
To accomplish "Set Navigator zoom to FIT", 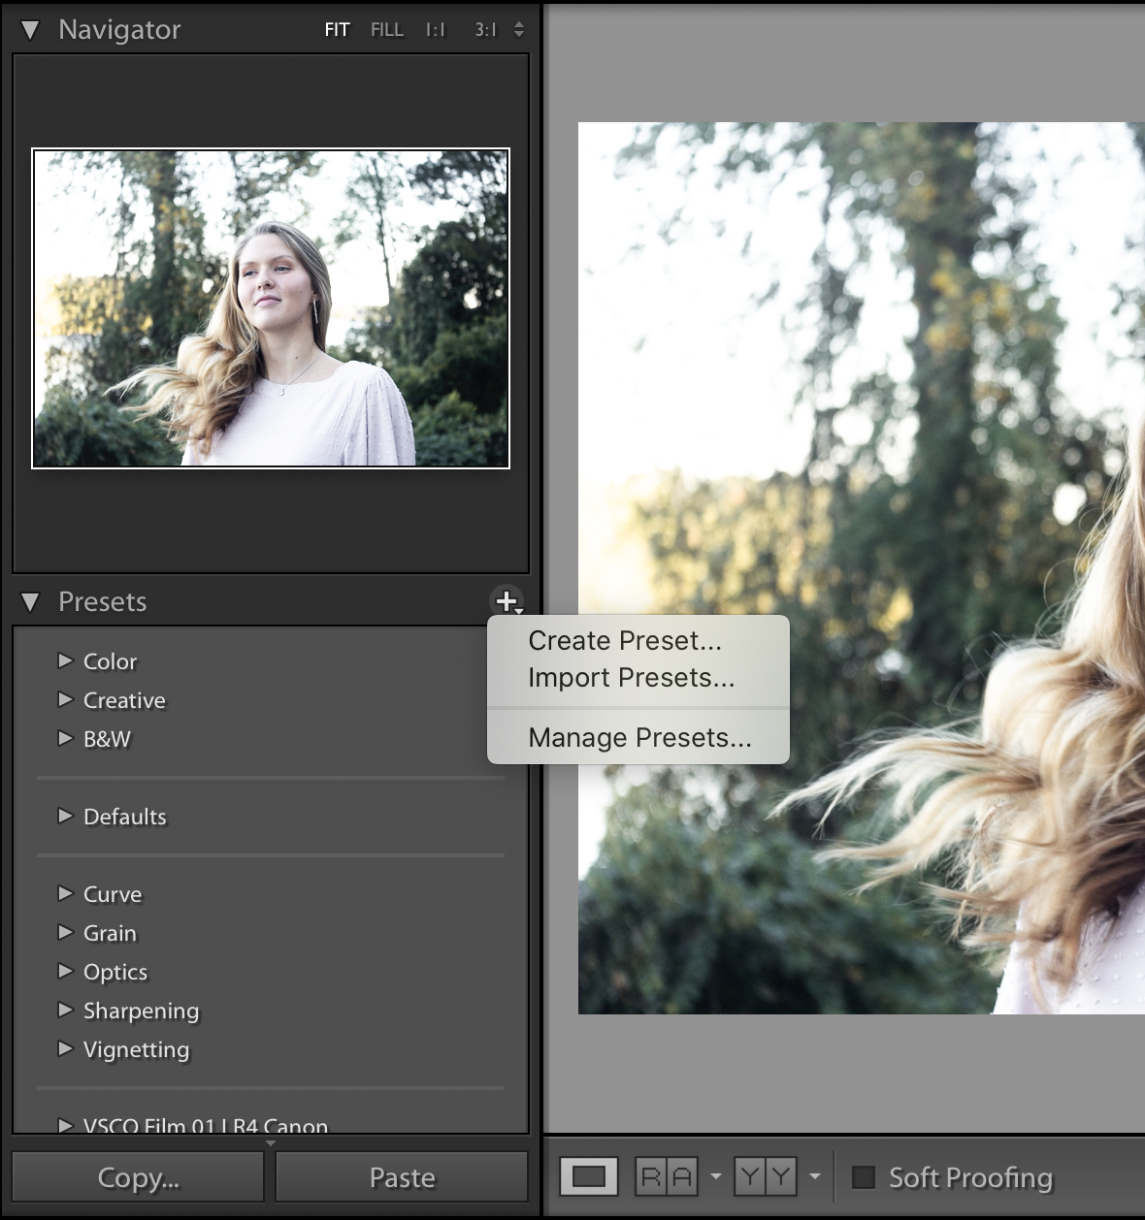I will pyautogui.click(x=337, y=30).
